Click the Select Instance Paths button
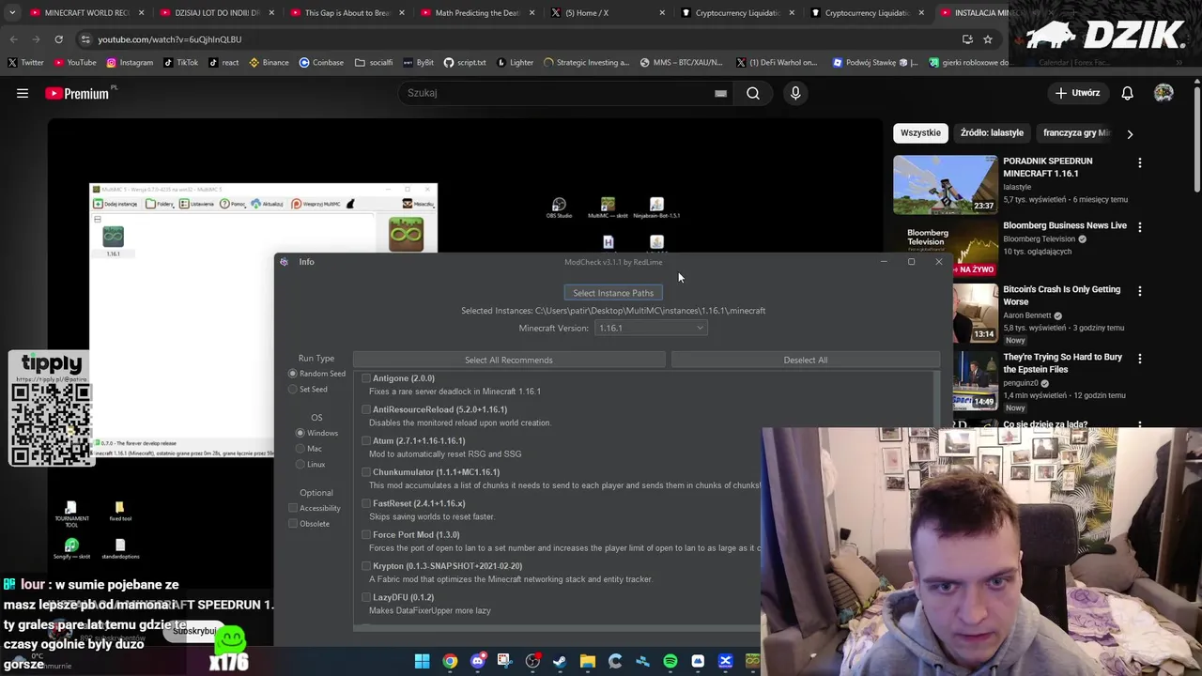 click(x=613, y=293)
